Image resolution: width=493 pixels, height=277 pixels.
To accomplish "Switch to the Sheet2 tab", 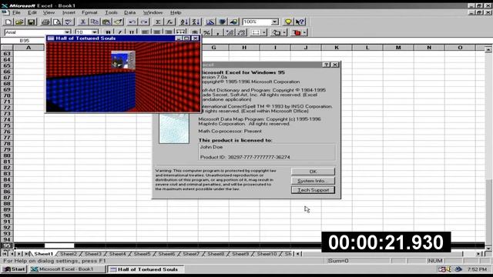I will pyautogui.click(x=69, y=254).
